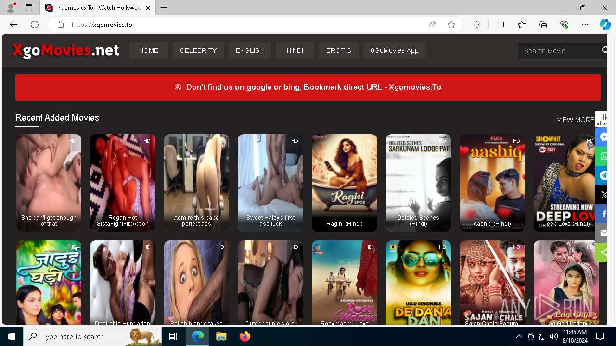Viewport: 616px width, 346px height.
Task: Open a new browser tab
Action: [x=164, y=8]
